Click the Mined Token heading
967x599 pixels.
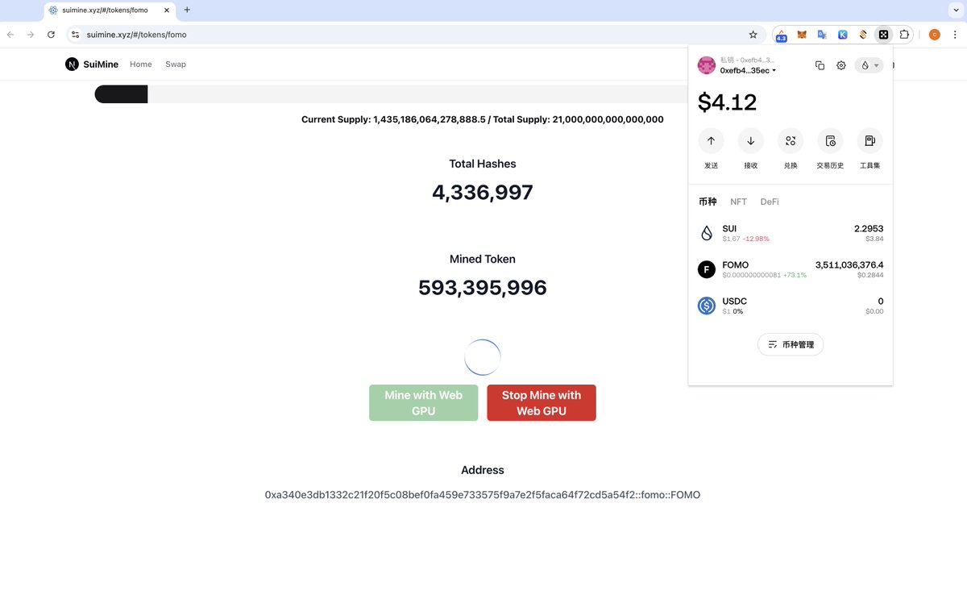tap(483, 259)
